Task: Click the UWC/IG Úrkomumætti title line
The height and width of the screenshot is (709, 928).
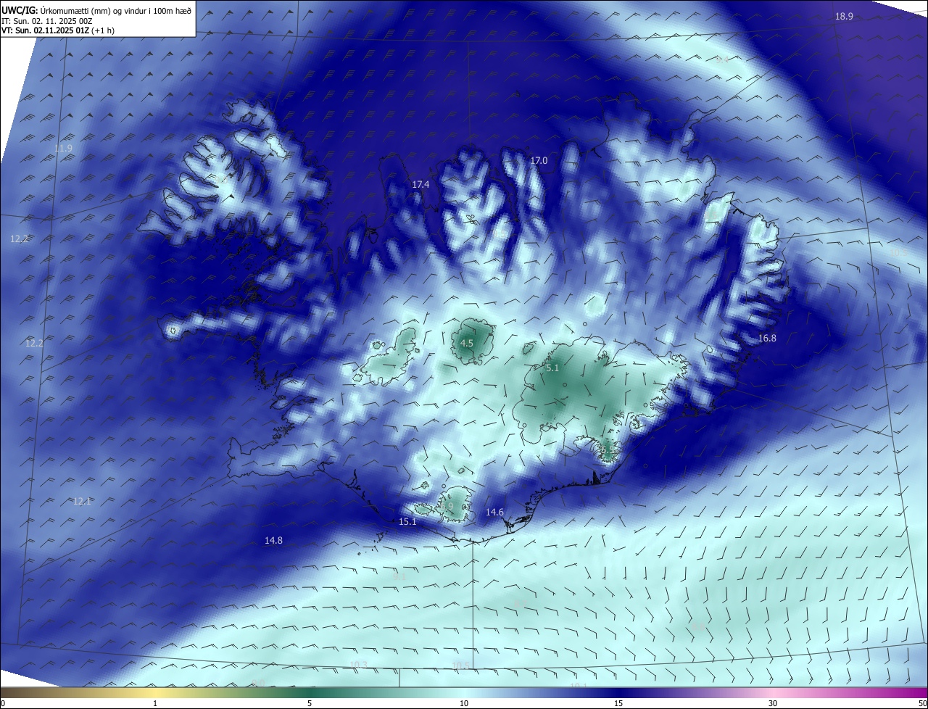Action: pyautogui.click(x=96, y=10)
